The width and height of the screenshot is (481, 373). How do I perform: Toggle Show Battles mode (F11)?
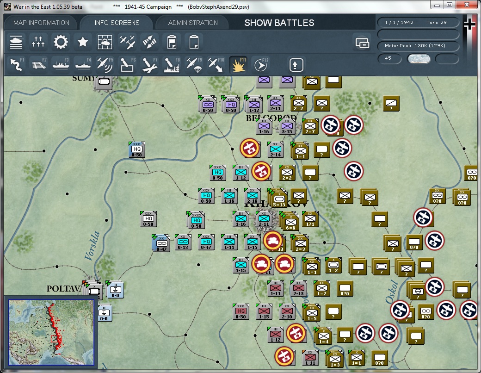[238, 65]
